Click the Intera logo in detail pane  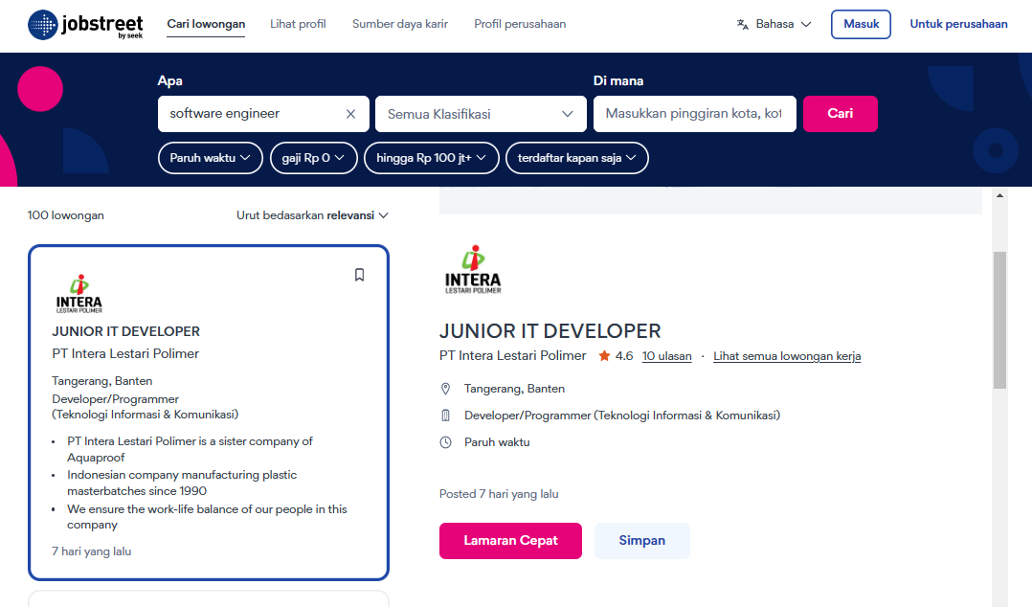point(473,270)
